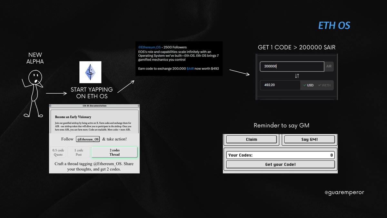Select the WETH currency toggle
This screenshot has height=218, width=387.
[x=324, y=85]
